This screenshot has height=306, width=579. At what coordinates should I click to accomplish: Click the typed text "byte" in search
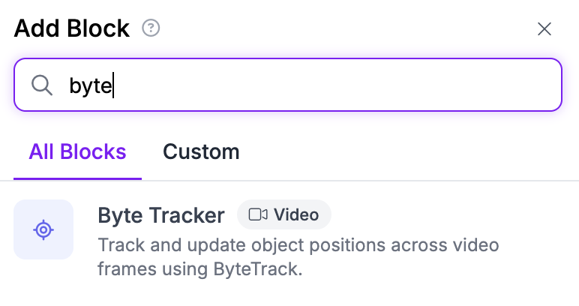(91, 85)
